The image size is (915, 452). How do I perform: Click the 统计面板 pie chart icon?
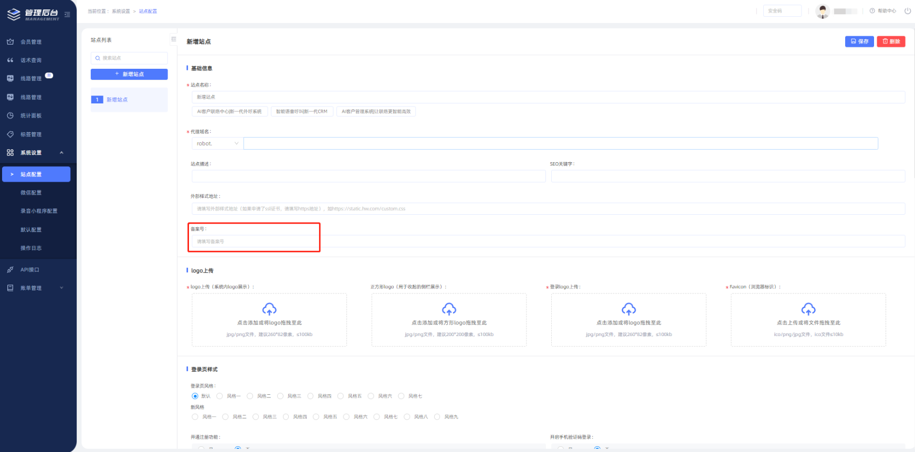pyautogui.click(x=10, y=115)
